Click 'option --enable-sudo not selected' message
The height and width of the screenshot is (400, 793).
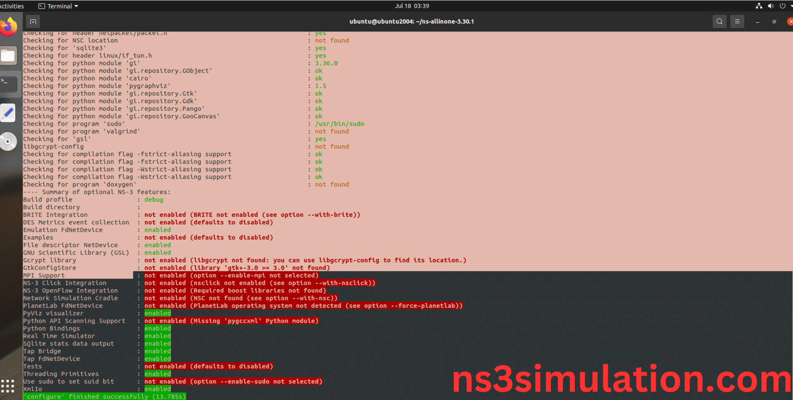point(256,381)
